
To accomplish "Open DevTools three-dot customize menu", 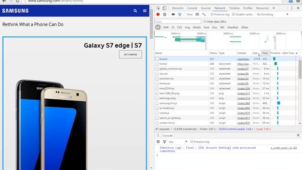I will [292, 8].
